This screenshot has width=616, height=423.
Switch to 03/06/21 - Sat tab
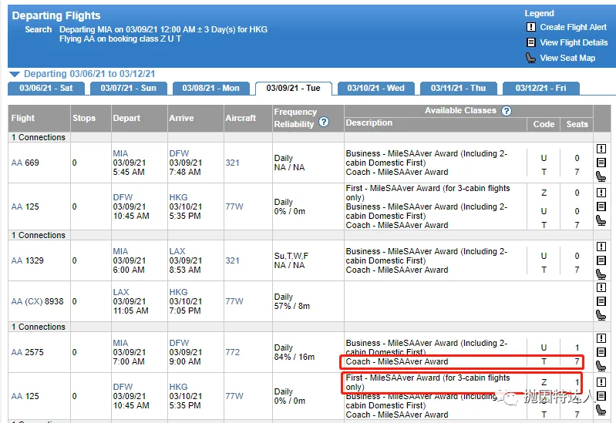click(46, 88)
